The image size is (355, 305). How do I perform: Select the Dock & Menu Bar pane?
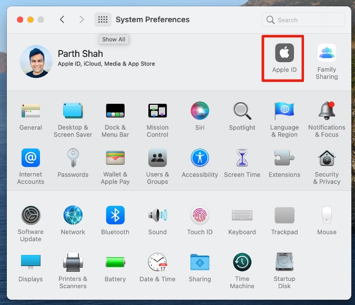(x=115, y=111)
